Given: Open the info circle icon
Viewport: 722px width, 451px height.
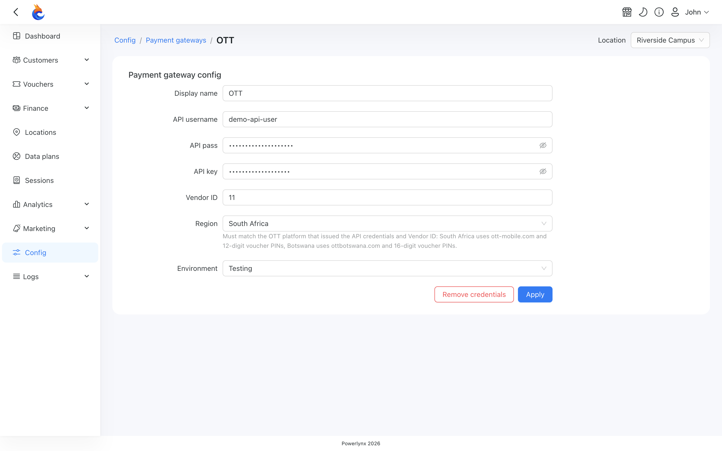Looking at the screenshot, I should point(659,12).
